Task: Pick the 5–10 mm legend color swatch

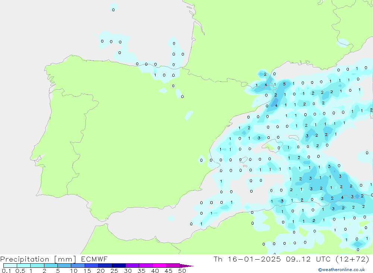Action: pyautogui.click(x=64, y=266)
